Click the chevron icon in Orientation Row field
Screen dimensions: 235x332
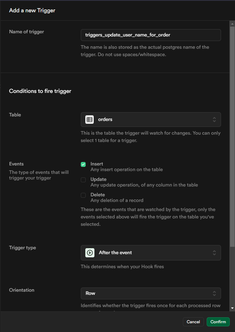coord(214,293)
